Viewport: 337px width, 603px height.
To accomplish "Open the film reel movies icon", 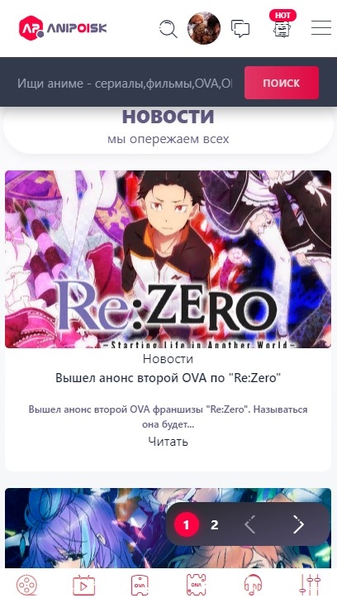I will [26, 586].
